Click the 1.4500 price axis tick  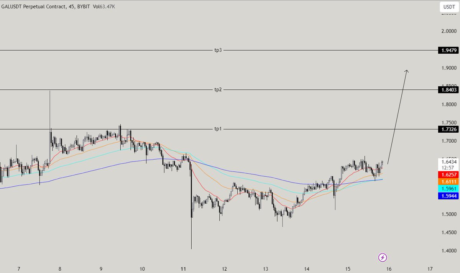[x=449, y=232]
